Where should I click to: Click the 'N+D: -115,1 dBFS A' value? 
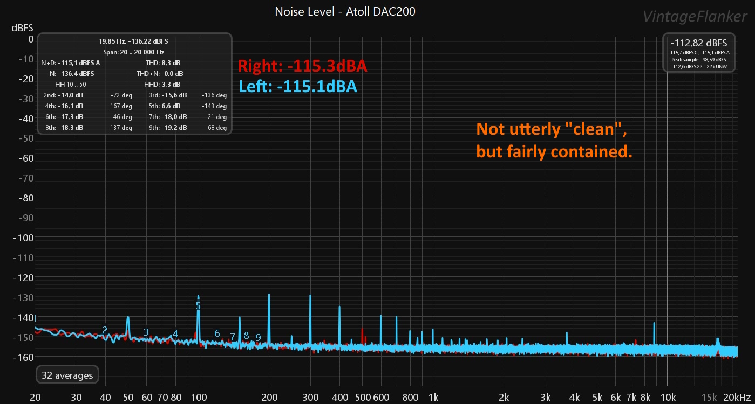pos(71,63)
